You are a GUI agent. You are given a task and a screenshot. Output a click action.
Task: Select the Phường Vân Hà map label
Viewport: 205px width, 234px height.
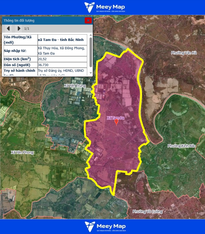tap(184, 53)
